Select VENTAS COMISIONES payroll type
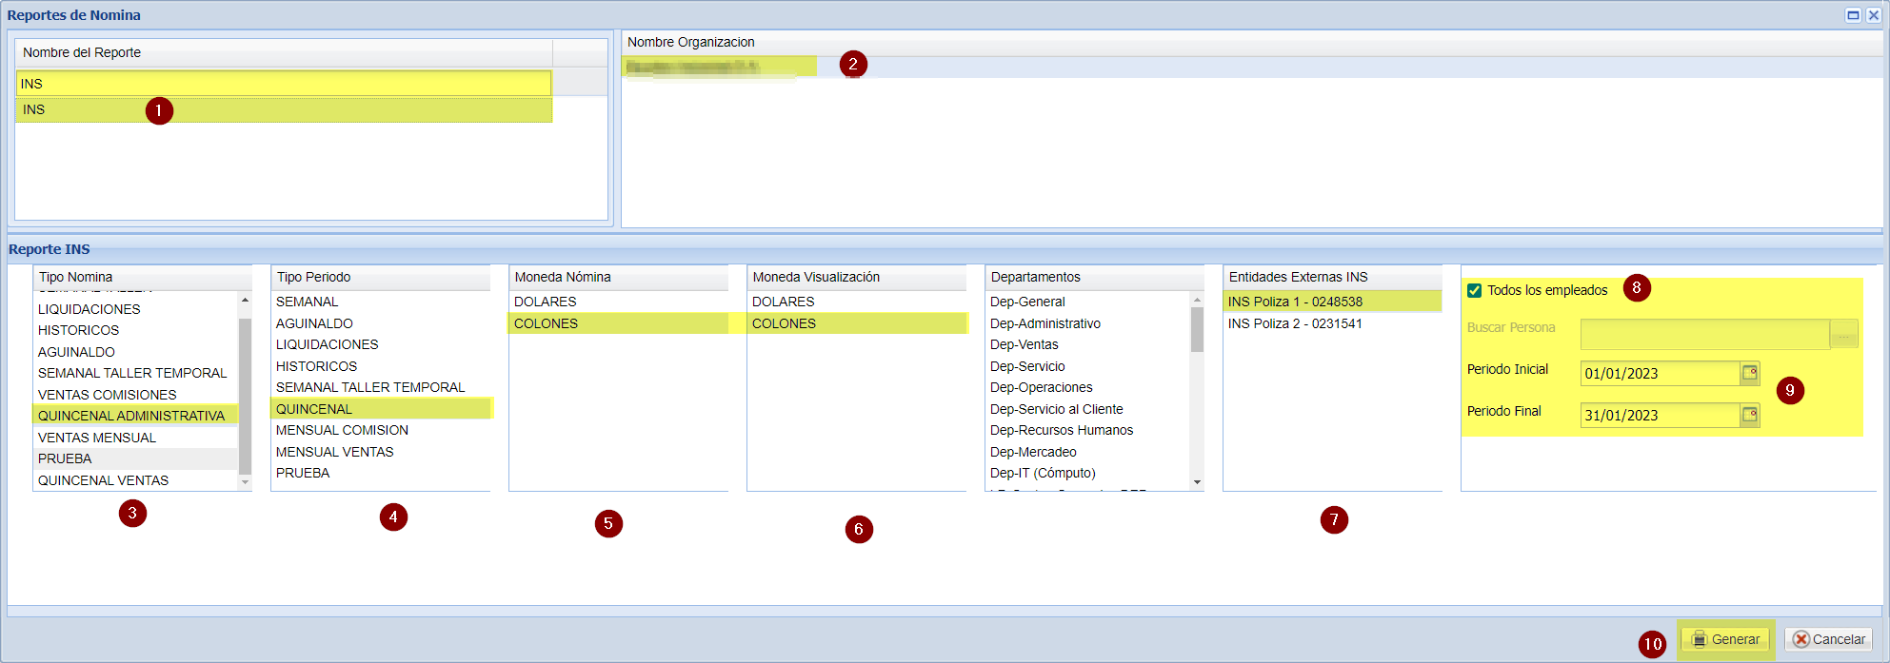The height and width of the screenshot is (663, 1890). click(135, 395)
